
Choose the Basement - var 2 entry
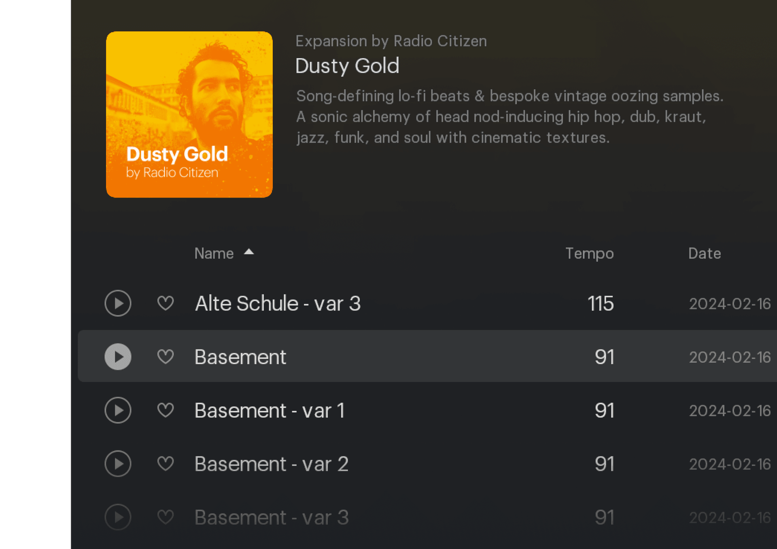point(271,464)
